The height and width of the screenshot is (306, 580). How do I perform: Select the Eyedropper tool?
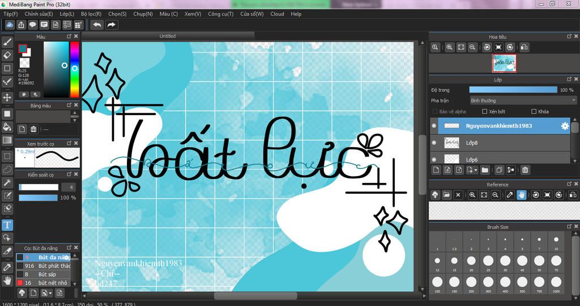7,267
